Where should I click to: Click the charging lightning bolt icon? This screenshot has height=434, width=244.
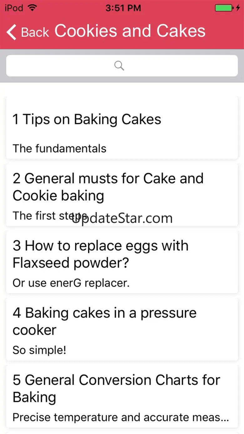(x=238, y=8)
